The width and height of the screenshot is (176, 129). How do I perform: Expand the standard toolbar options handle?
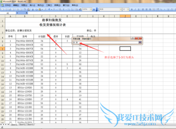click(97, 10)
